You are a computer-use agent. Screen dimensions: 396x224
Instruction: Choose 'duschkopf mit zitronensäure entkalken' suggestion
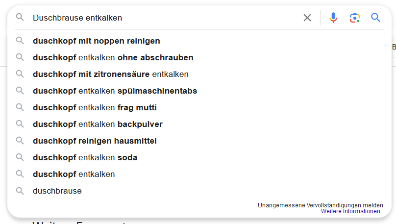111,74
